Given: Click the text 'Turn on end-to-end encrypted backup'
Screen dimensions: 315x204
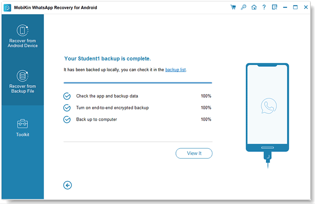Looking at the screenshot, I should 112,108.
